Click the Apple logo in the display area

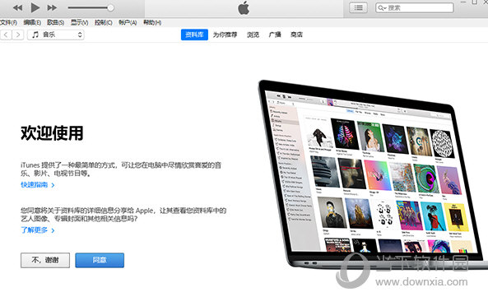click(x=244, y=7)
